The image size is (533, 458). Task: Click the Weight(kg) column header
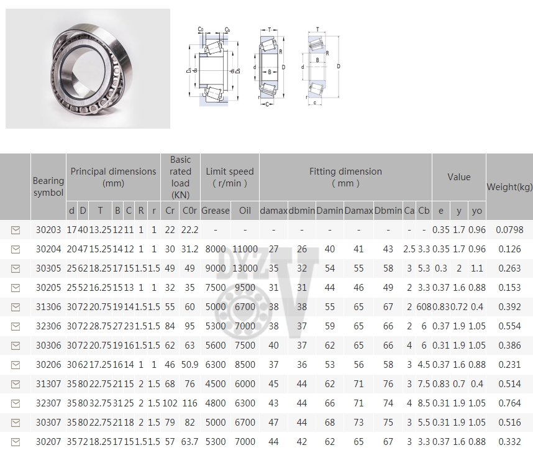509,186
